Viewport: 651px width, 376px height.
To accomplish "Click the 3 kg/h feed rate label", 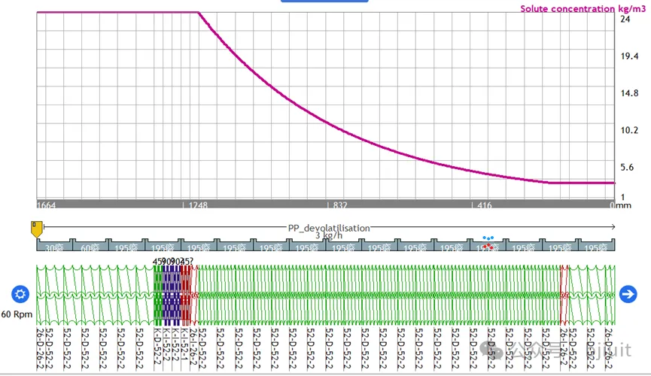I will (327, 235).
